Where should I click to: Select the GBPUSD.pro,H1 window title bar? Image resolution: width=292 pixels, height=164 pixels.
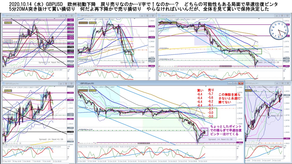coord(116,16)
